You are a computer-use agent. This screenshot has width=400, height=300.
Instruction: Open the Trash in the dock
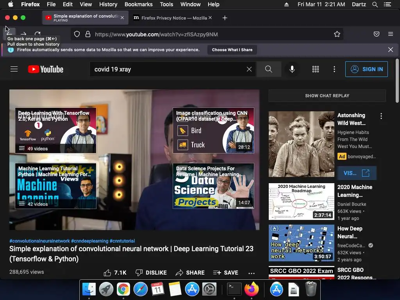[311, 289]
